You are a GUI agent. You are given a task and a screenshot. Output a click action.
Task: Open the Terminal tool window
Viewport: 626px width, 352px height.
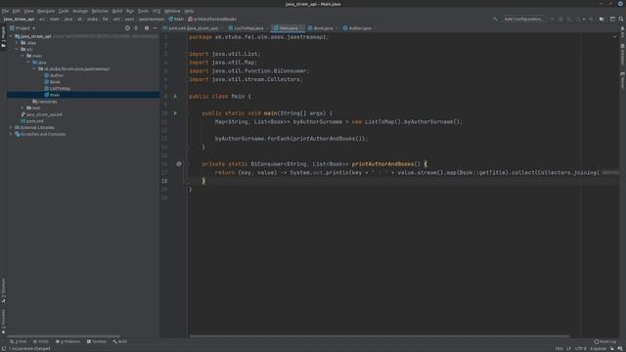[97, 341]
